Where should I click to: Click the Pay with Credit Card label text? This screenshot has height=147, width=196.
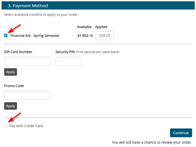[x=26, y=126]
